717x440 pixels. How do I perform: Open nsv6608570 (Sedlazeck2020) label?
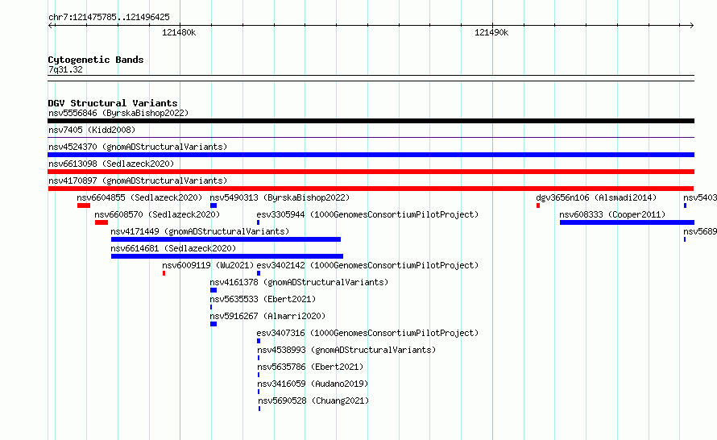coord(157,214)
